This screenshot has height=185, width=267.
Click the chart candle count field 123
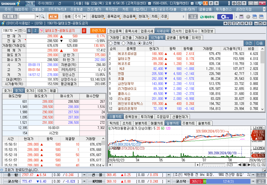[x=232, y=165]
